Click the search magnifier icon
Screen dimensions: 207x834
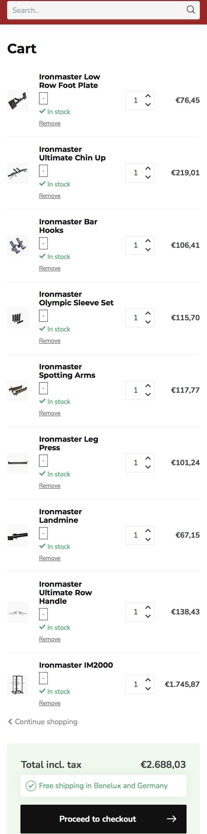coord(191,10)
